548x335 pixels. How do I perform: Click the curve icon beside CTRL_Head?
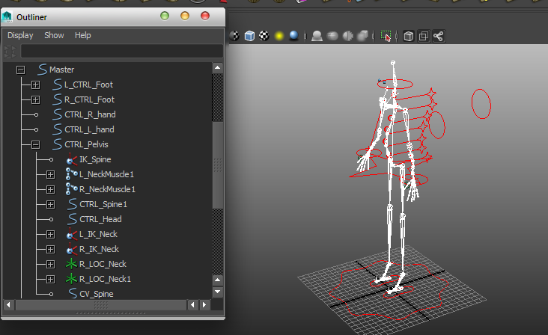point(73,219)
